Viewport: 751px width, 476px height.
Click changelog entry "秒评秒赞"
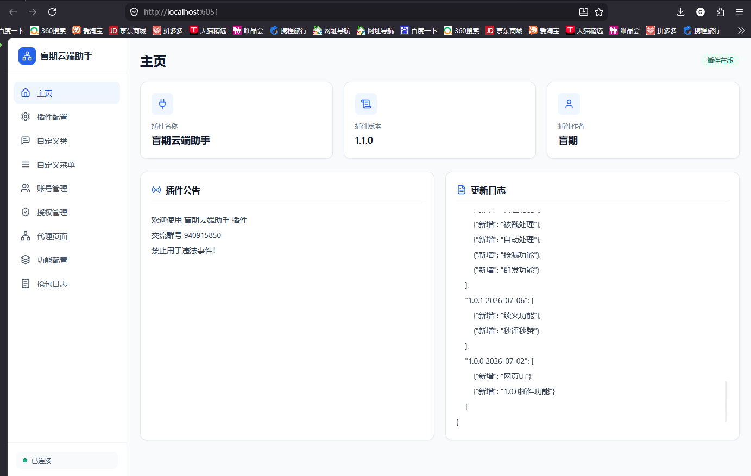pyautogui.click(x=506, y=331)
